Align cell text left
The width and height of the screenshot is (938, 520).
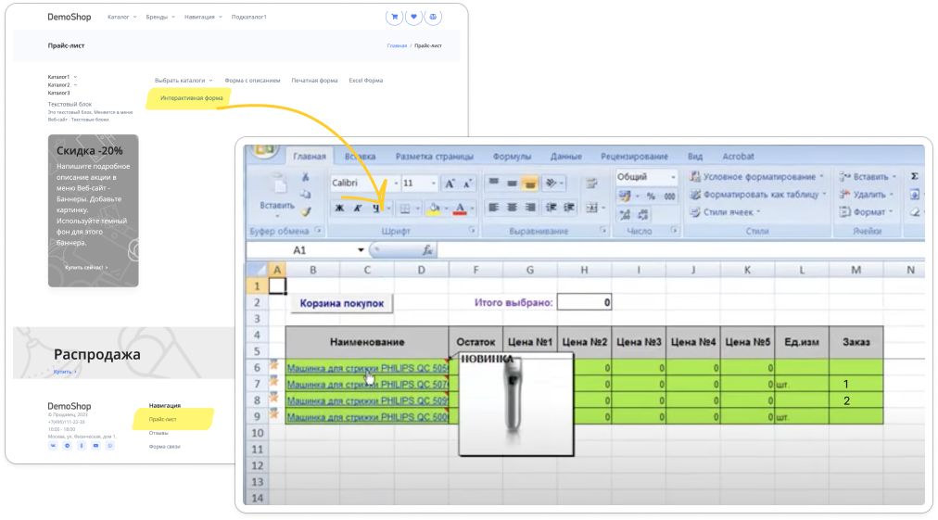coord(493,207)
